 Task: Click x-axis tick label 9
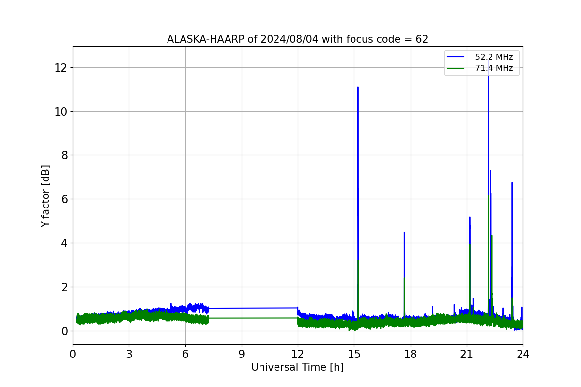click(242, 354)
